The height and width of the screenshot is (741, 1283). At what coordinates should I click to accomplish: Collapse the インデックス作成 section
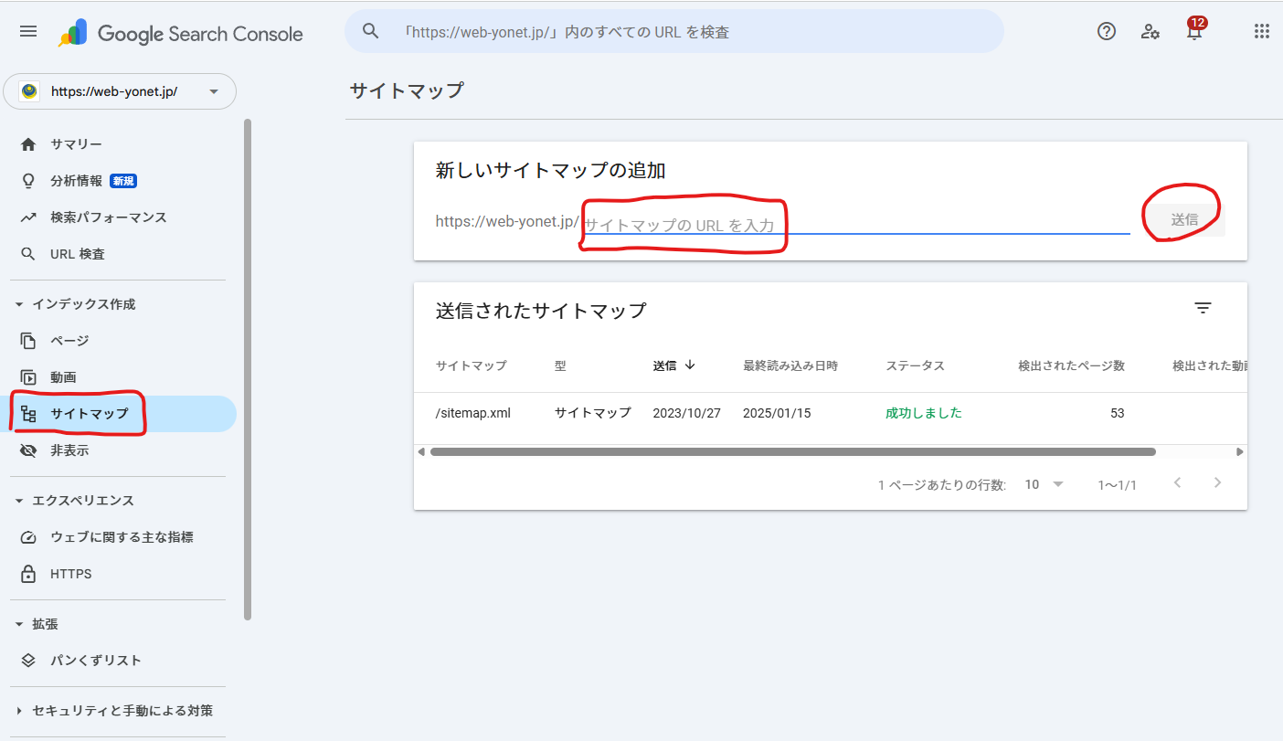pos(19,304)
